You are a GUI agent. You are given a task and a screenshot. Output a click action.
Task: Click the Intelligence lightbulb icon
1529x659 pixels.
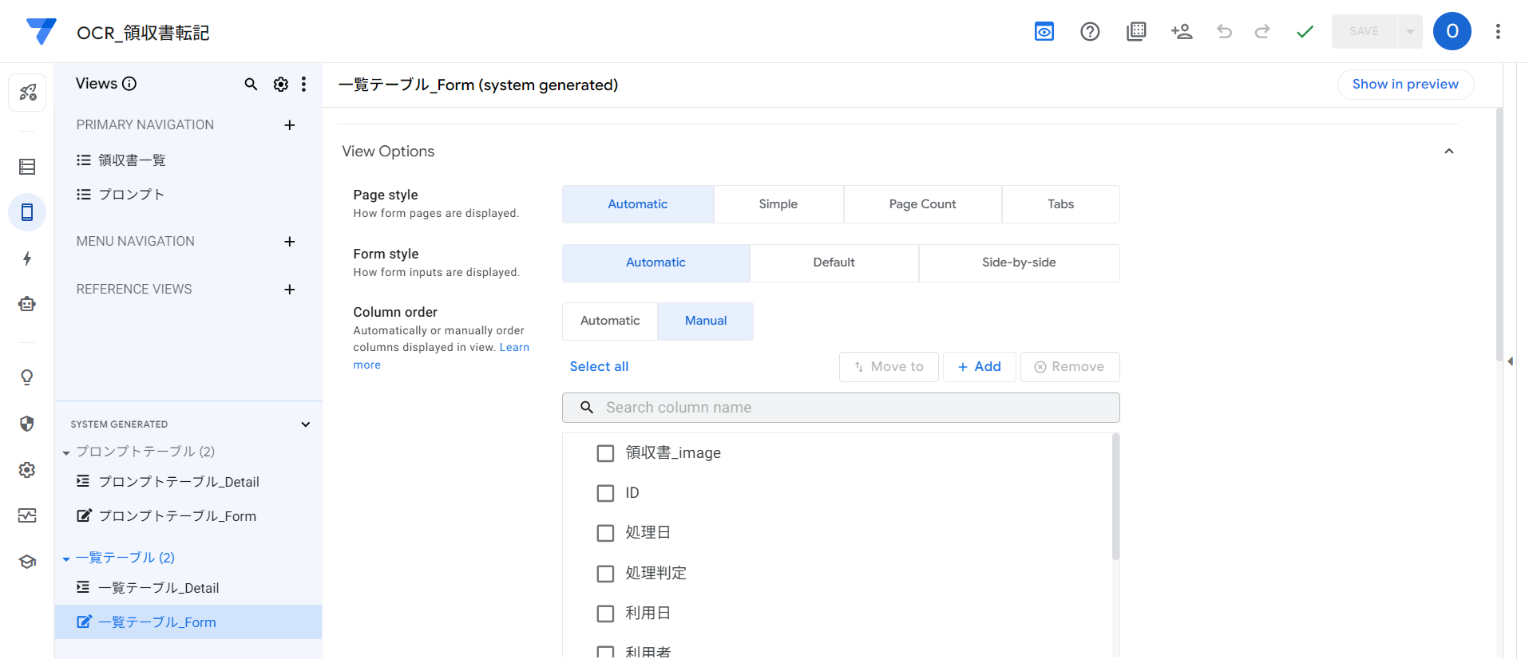click(27, 377)
